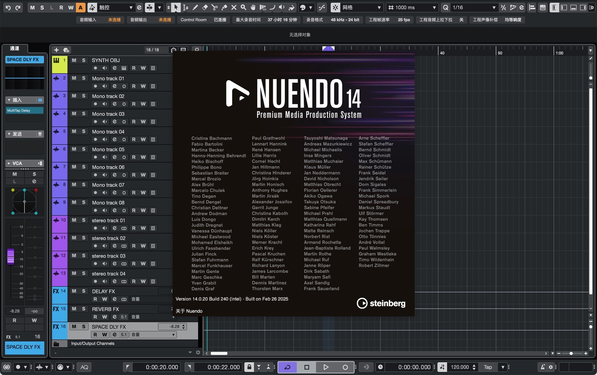
Task: Select the Play (scrub) tool
Action: pyautogui.click(x=282, y=7)
